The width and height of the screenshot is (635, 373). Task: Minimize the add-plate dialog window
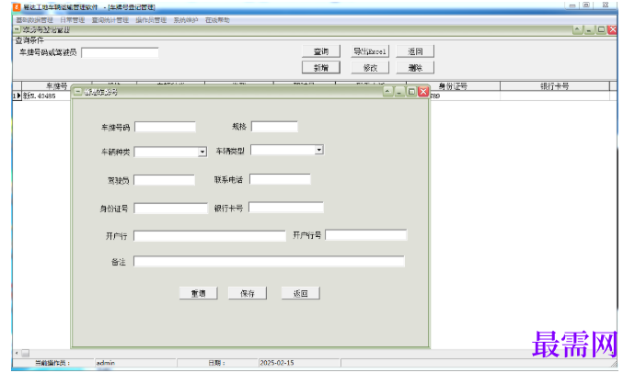click(399, 92)
